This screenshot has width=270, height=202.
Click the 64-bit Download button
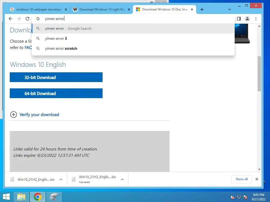pyautogui.click(x=56, y=93)
